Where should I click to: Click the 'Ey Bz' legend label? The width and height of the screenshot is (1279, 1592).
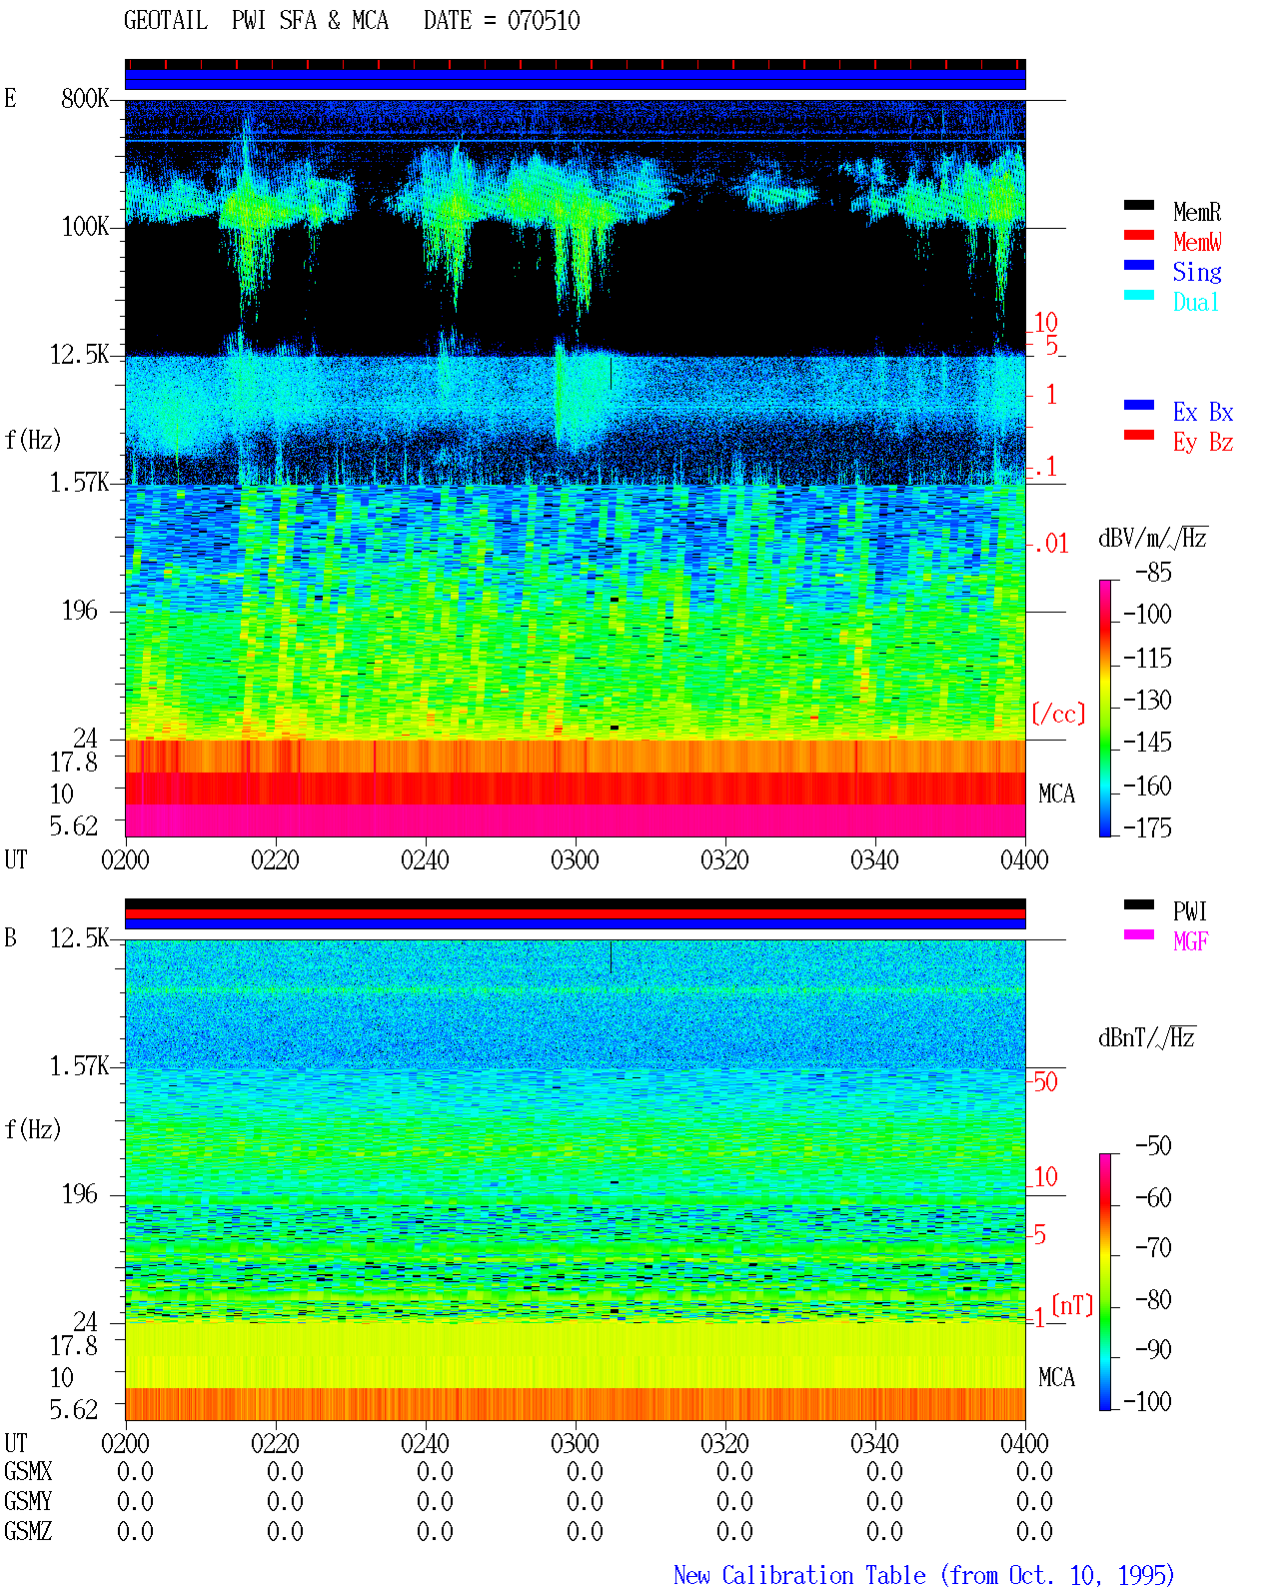click(1203, 442)
